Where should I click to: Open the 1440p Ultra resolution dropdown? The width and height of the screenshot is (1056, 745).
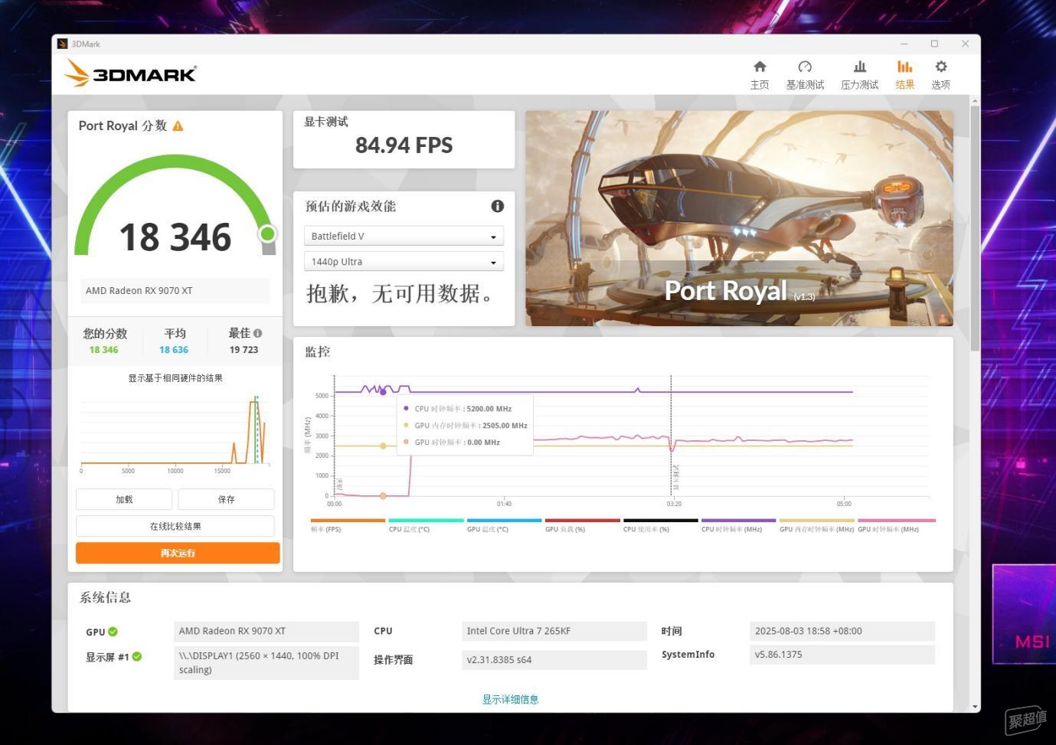click(x=404, y=262)
